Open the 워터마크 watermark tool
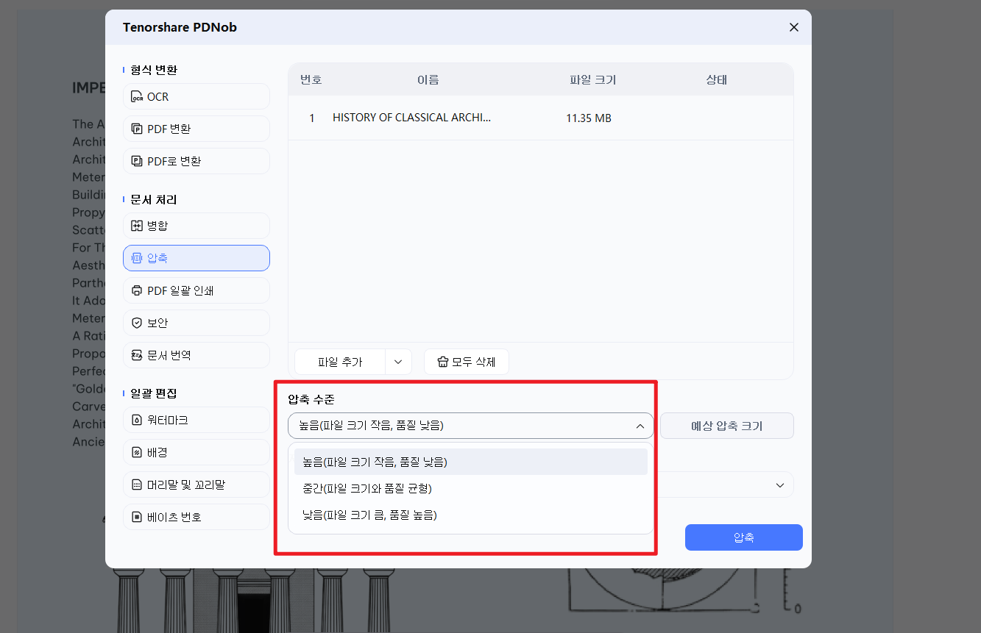This screenshot has width=981, height=633. click(196, 420)
